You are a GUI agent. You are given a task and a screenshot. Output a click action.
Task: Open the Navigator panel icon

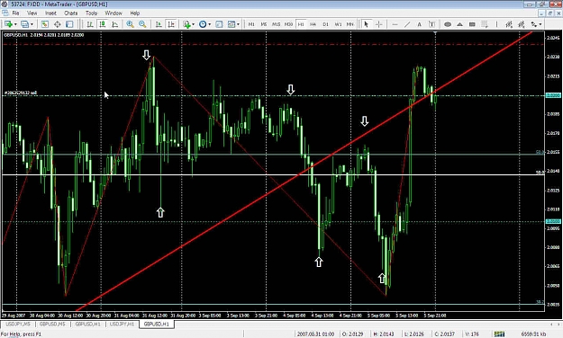coord(57,24)
